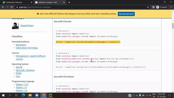Click the page vertical scrollbar thumb
174x98 pixels.
[173, 26]
